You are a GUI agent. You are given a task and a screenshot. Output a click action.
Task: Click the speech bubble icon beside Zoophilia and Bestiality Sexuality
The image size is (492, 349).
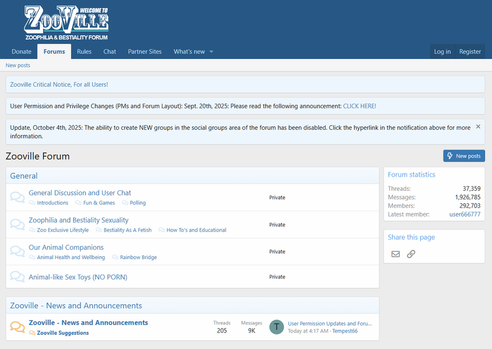17,224
